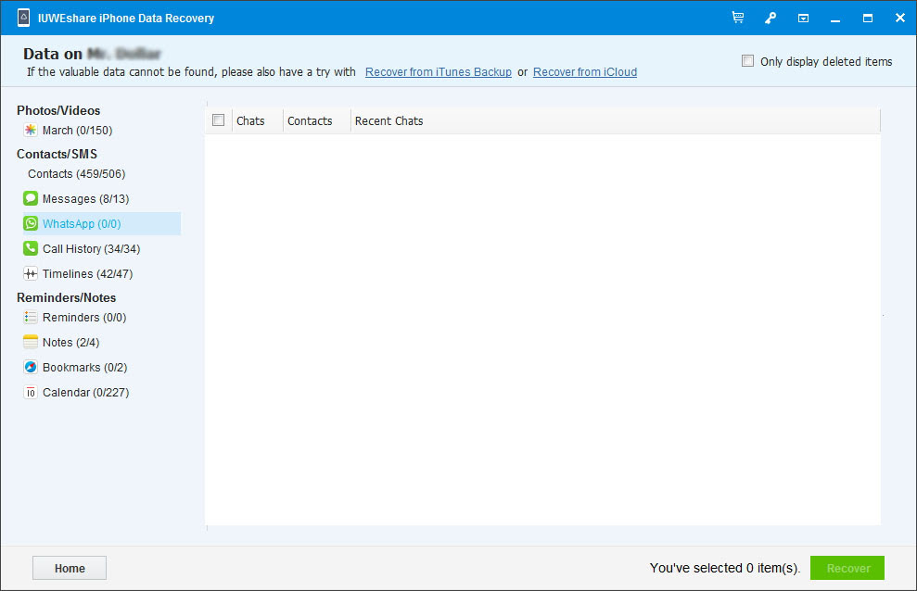Open Bookmarks (0/2) category

[84, 368]
